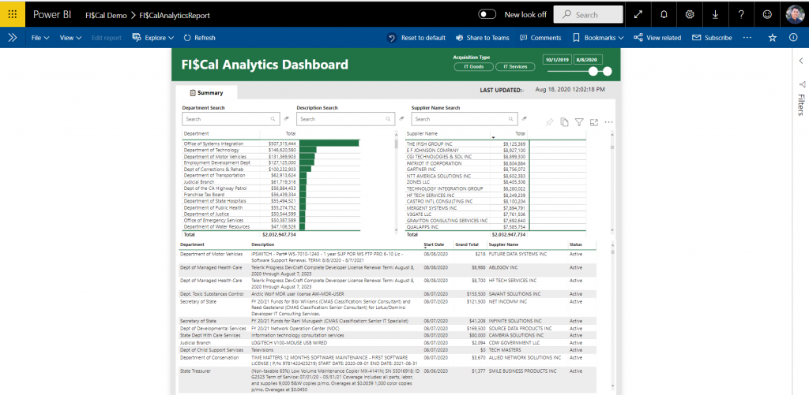Select the IT Goods acquisition type
This screenshot has height=395, width=809.
click(x=473, y=67)
